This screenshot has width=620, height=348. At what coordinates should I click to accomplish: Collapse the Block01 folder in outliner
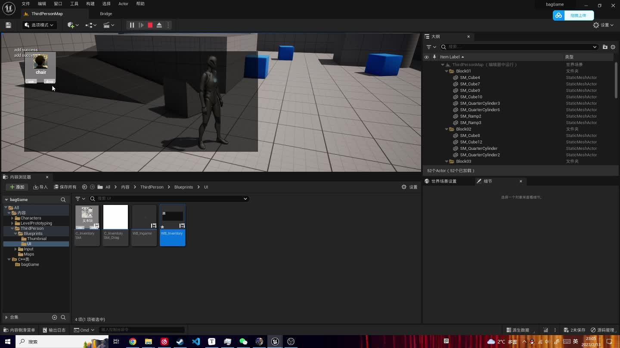click(x=446, y=71)
